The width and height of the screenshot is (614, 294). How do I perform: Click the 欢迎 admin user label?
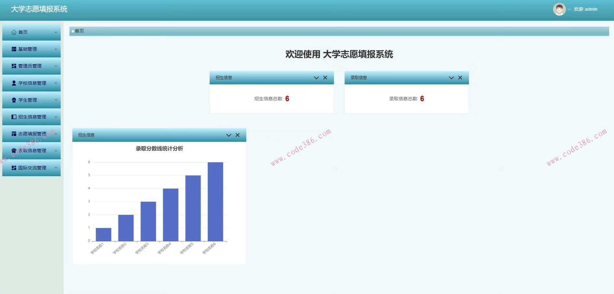(585, 9)
